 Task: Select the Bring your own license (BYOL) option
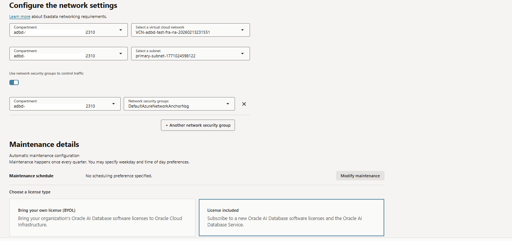[101, 217]
